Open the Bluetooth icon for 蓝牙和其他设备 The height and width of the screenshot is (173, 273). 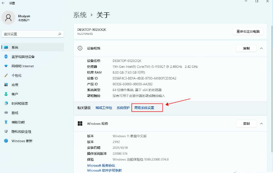(6, 56)
